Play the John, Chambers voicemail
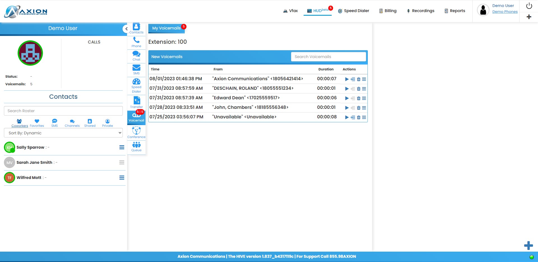The height and width of the screenshot is (262, 538). pos(347,108)
